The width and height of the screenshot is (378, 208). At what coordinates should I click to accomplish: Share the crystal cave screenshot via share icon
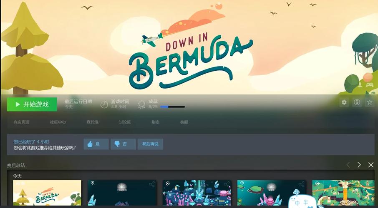click(227, 184)
